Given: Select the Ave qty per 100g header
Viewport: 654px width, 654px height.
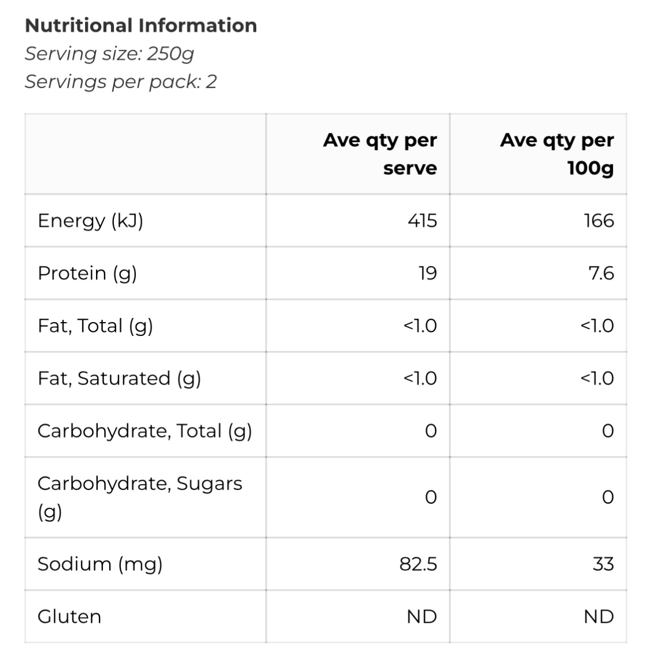Looking at the screenshot, I should coord(557,154).
